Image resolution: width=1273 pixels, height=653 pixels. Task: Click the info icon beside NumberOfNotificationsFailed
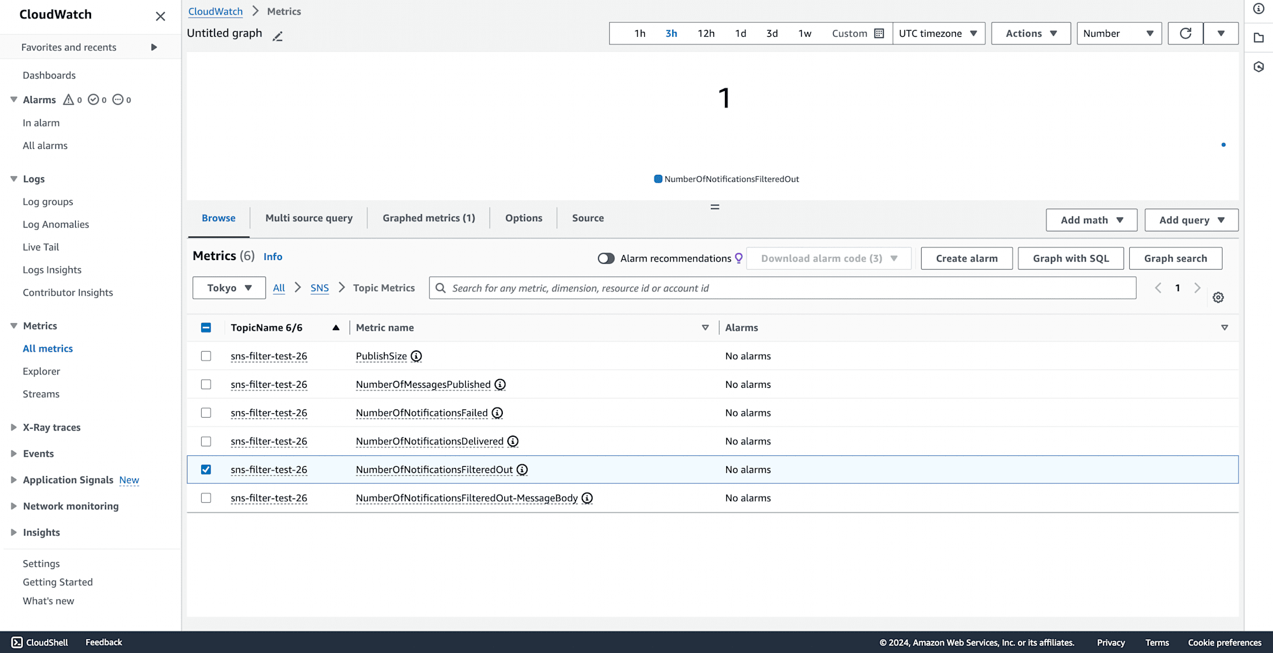[x=497, y=413]
